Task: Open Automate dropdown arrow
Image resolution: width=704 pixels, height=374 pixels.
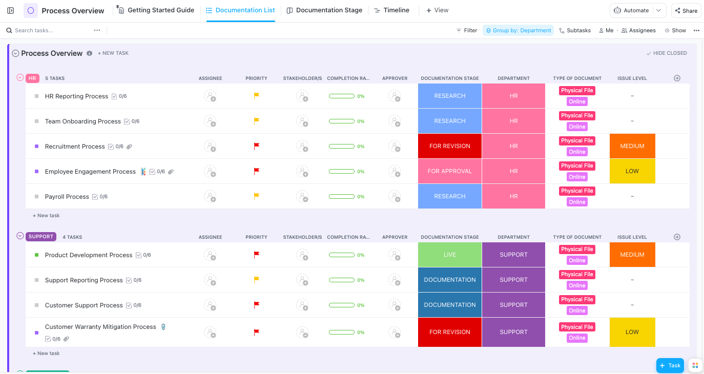Action: (x=658, y=10)
